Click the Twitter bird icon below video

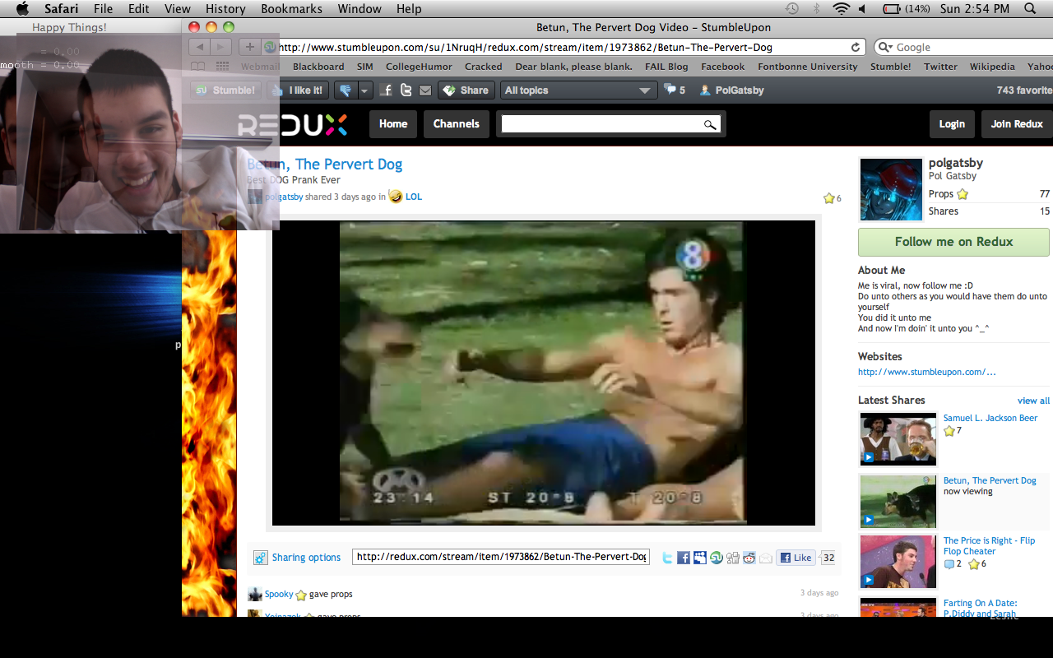pos(668,558)
